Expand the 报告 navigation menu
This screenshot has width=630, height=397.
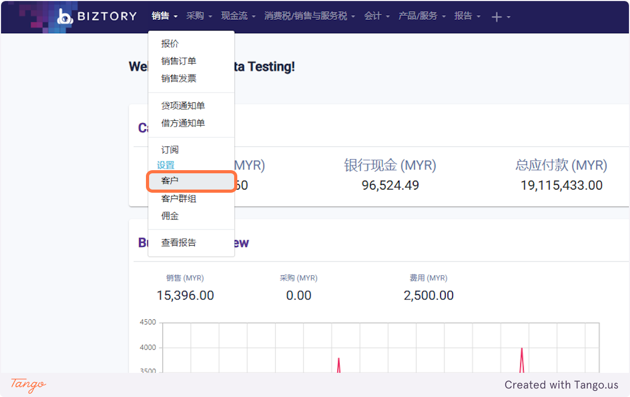tap(467, 16)
